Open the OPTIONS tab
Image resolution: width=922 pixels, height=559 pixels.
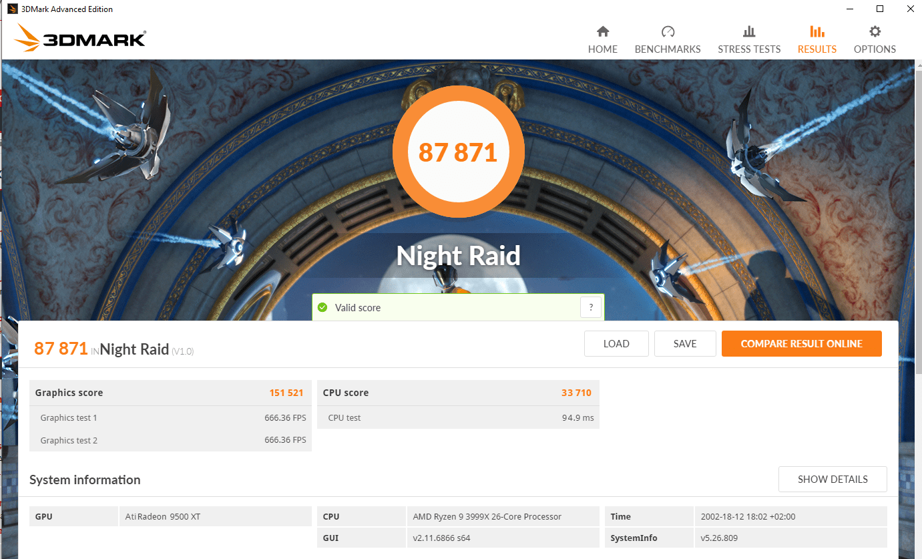[875, 40]
